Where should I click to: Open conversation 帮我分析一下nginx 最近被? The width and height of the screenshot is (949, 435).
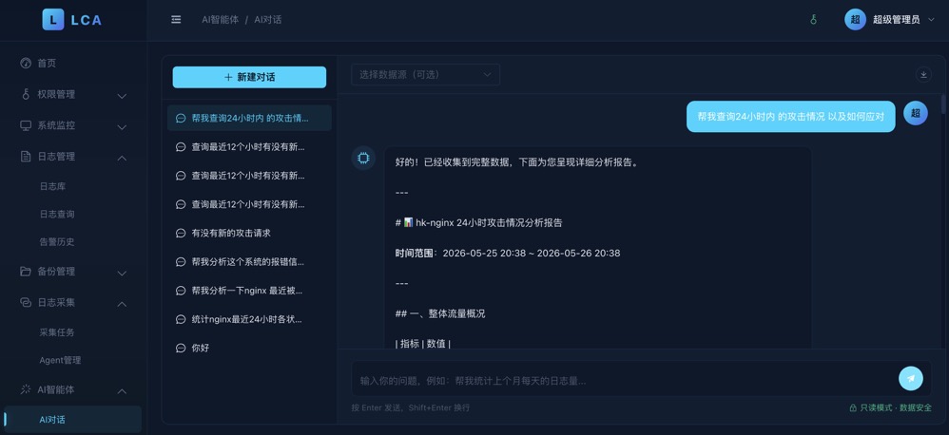[x=249, y=291]
